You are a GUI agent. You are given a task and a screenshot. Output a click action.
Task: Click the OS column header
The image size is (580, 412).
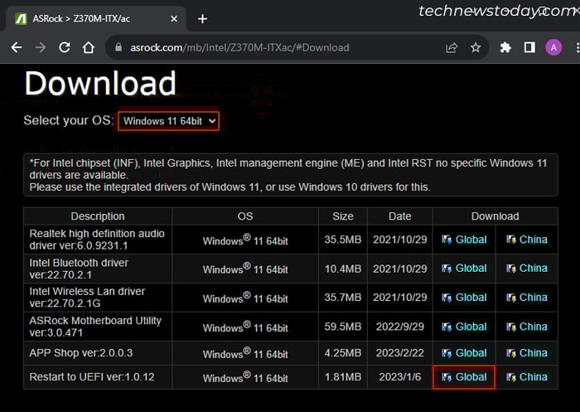(x=245, y=216)
